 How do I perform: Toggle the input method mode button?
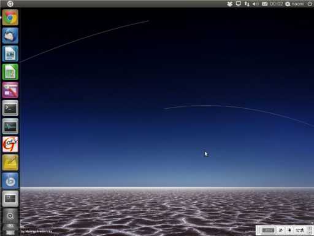[x=281, y=230]
